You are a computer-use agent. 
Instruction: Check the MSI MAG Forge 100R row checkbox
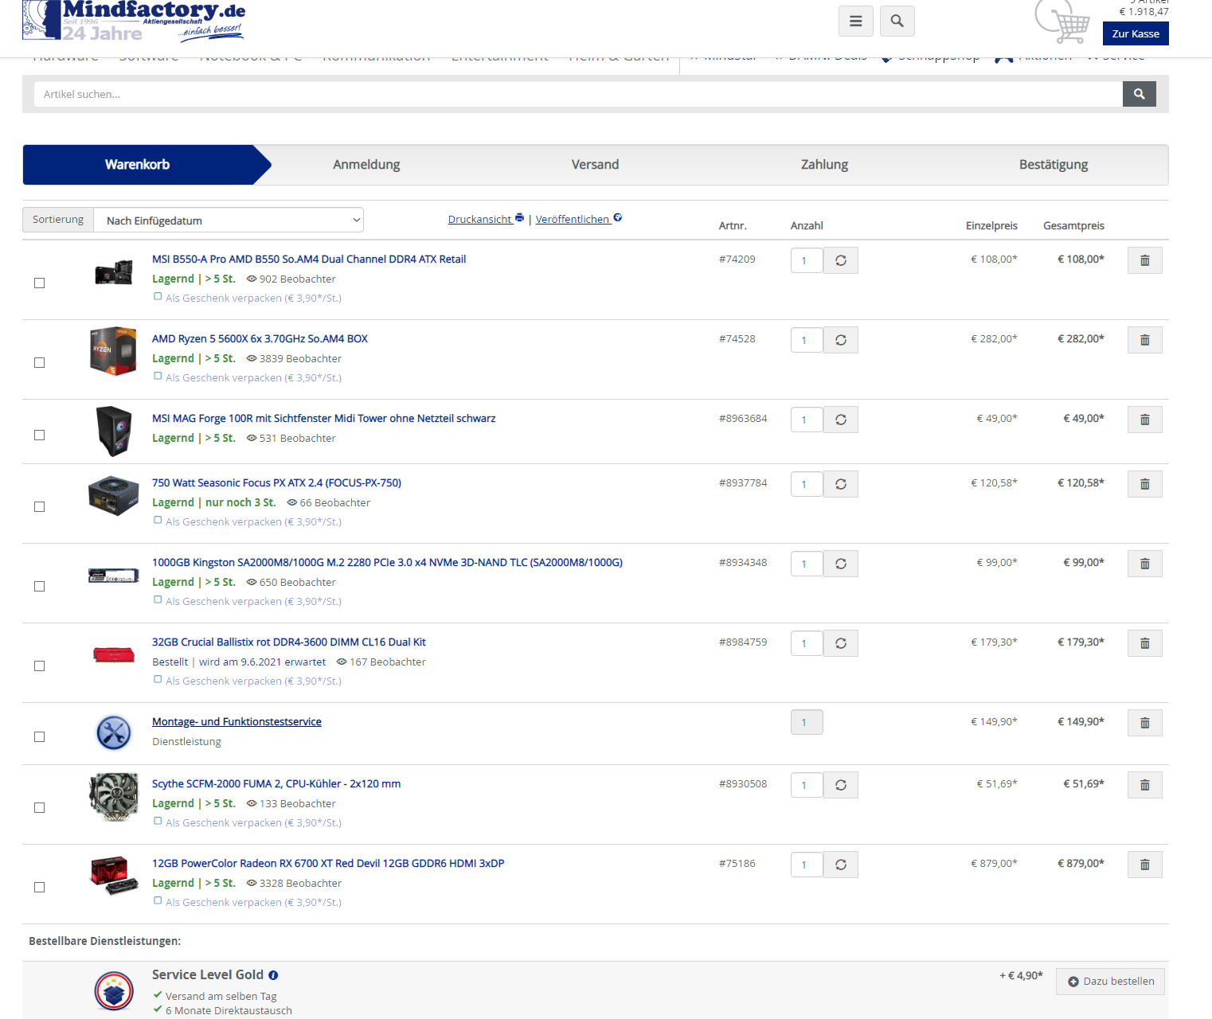39,435
